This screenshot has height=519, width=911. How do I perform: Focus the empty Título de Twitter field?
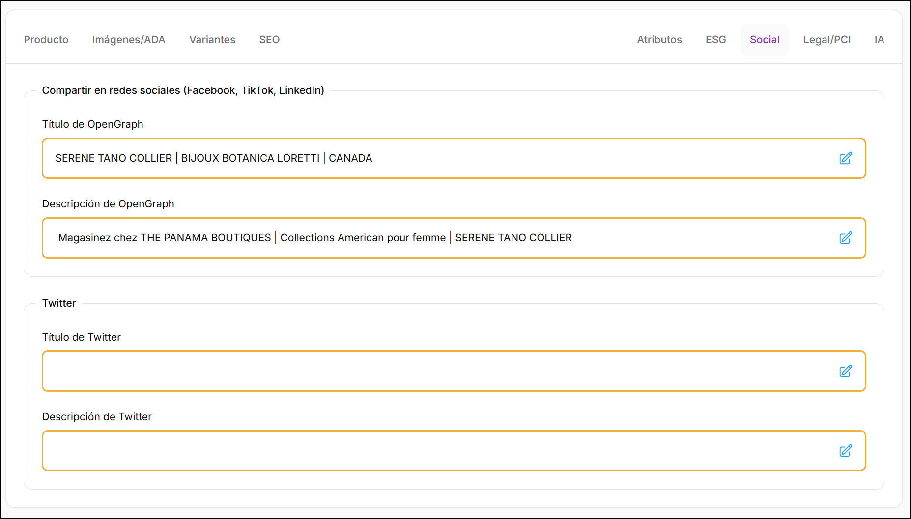pos(437,371)
